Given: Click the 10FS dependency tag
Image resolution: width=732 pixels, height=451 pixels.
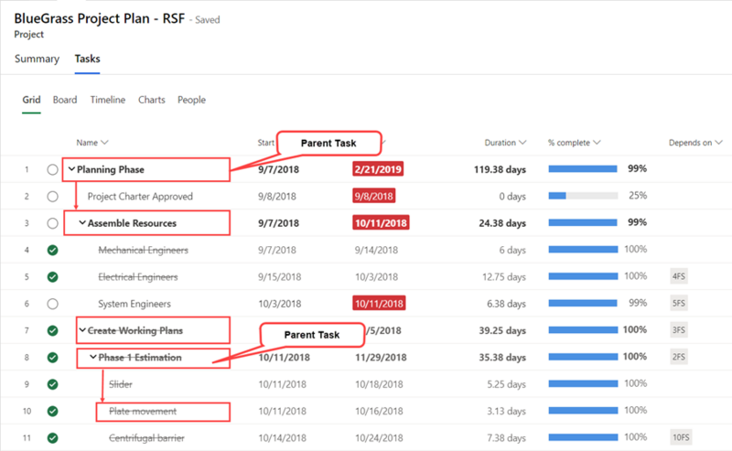Looking at the screenshot, I should pos(681,437).
